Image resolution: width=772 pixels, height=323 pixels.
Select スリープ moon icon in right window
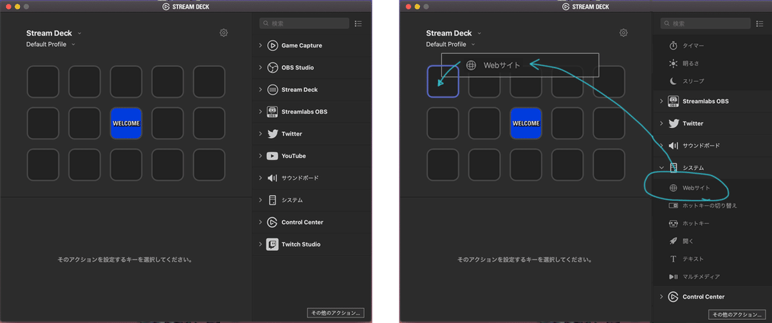[674, 81]
